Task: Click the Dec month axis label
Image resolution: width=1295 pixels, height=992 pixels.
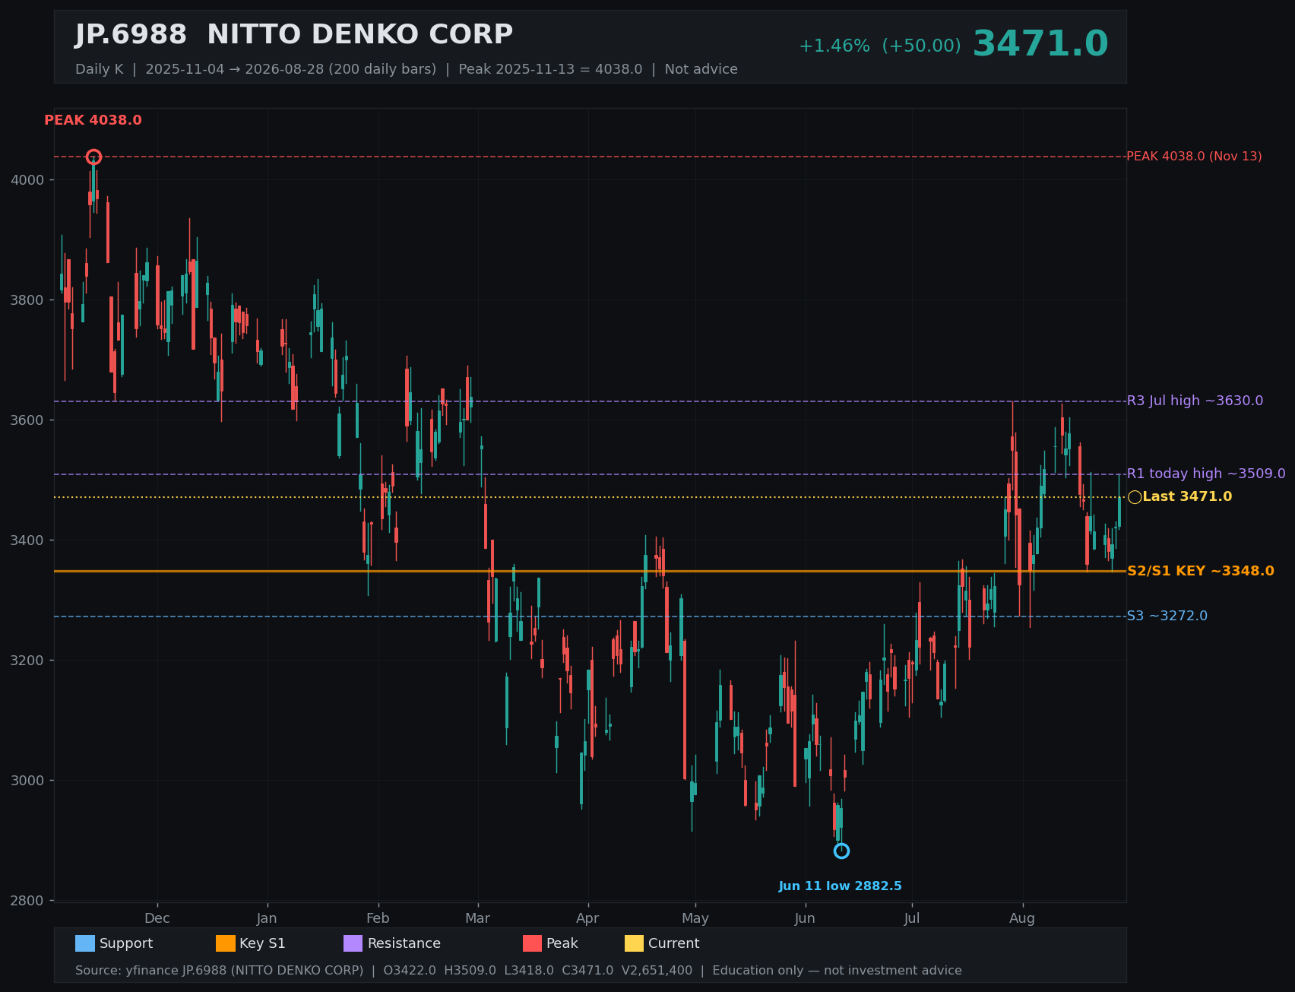Action: 157,918
